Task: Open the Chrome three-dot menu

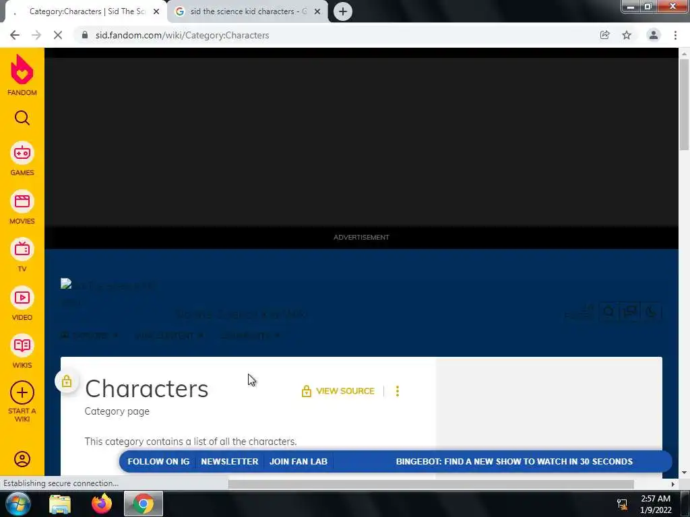Action: click(675, 35)
